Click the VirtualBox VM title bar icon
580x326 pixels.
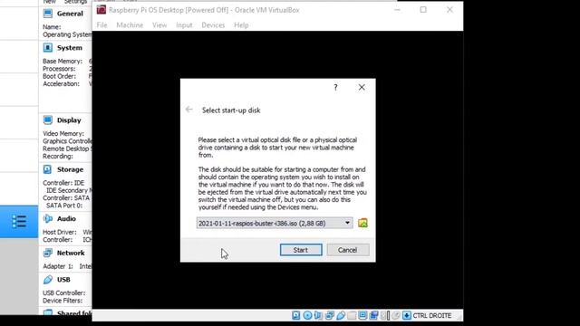tap(101, 10)
